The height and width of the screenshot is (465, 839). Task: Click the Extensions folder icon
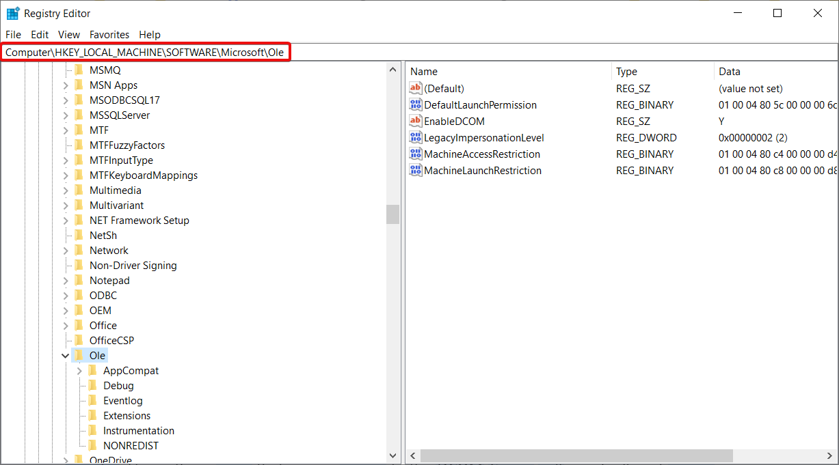click(x=92, y=415)
